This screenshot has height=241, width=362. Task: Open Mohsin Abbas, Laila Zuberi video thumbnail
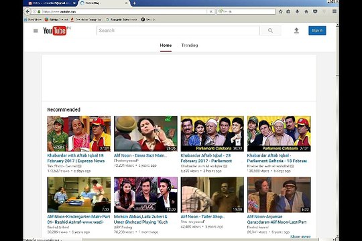tap(145, 195)
